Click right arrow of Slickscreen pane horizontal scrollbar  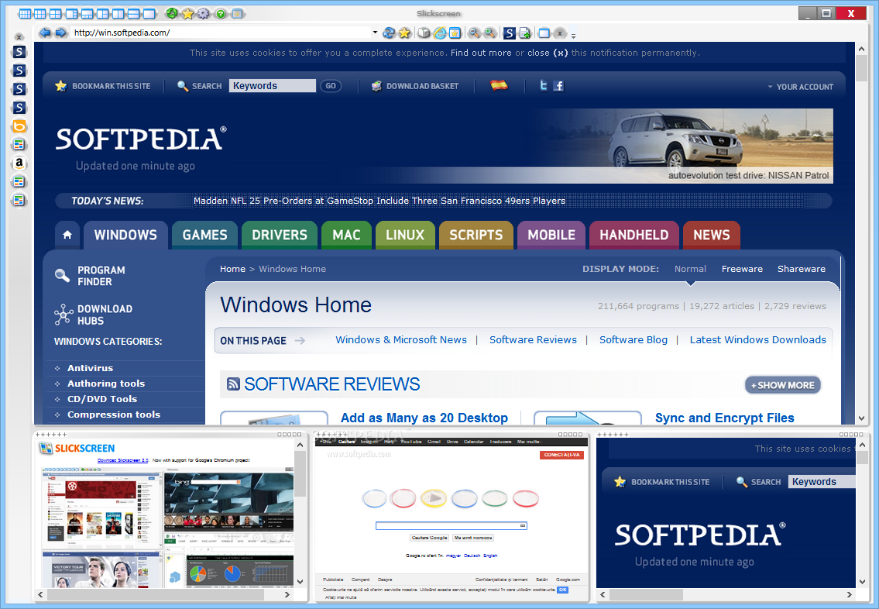[287, 594]
